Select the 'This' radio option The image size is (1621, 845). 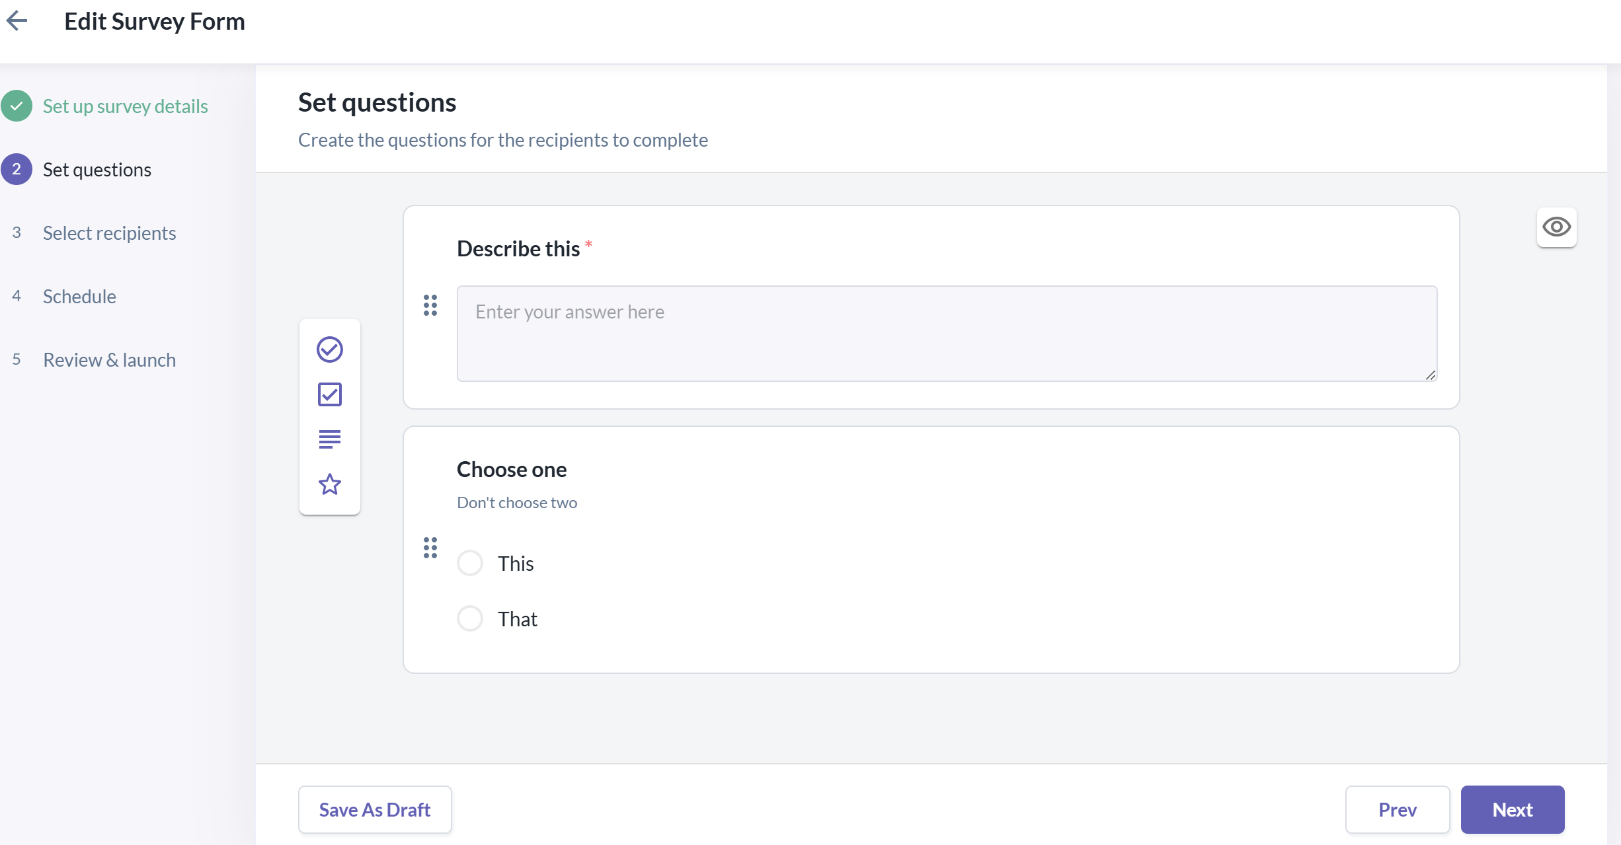[x=470, y=564]
